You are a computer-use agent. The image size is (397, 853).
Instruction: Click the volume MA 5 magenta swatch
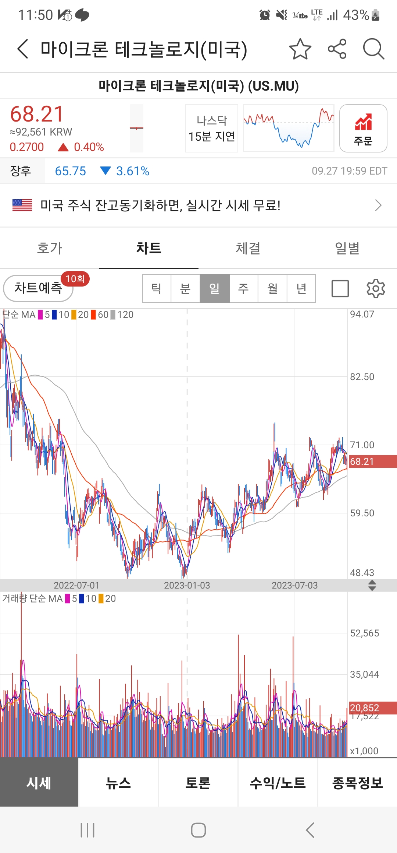tap(68, 598)
